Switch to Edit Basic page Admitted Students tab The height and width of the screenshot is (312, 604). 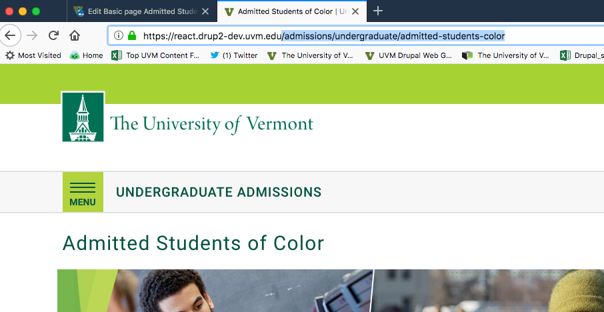tap(141, 11)
